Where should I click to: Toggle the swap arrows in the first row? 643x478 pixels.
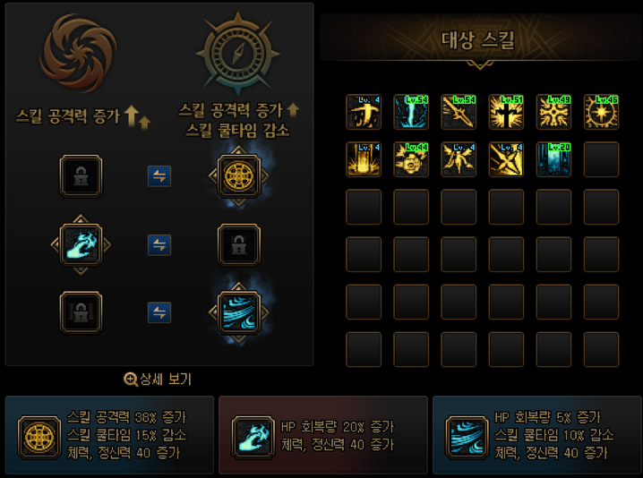(159, 176)
